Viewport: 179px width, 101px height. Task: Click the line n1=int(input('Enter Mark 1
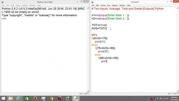[x=110, y=15]
